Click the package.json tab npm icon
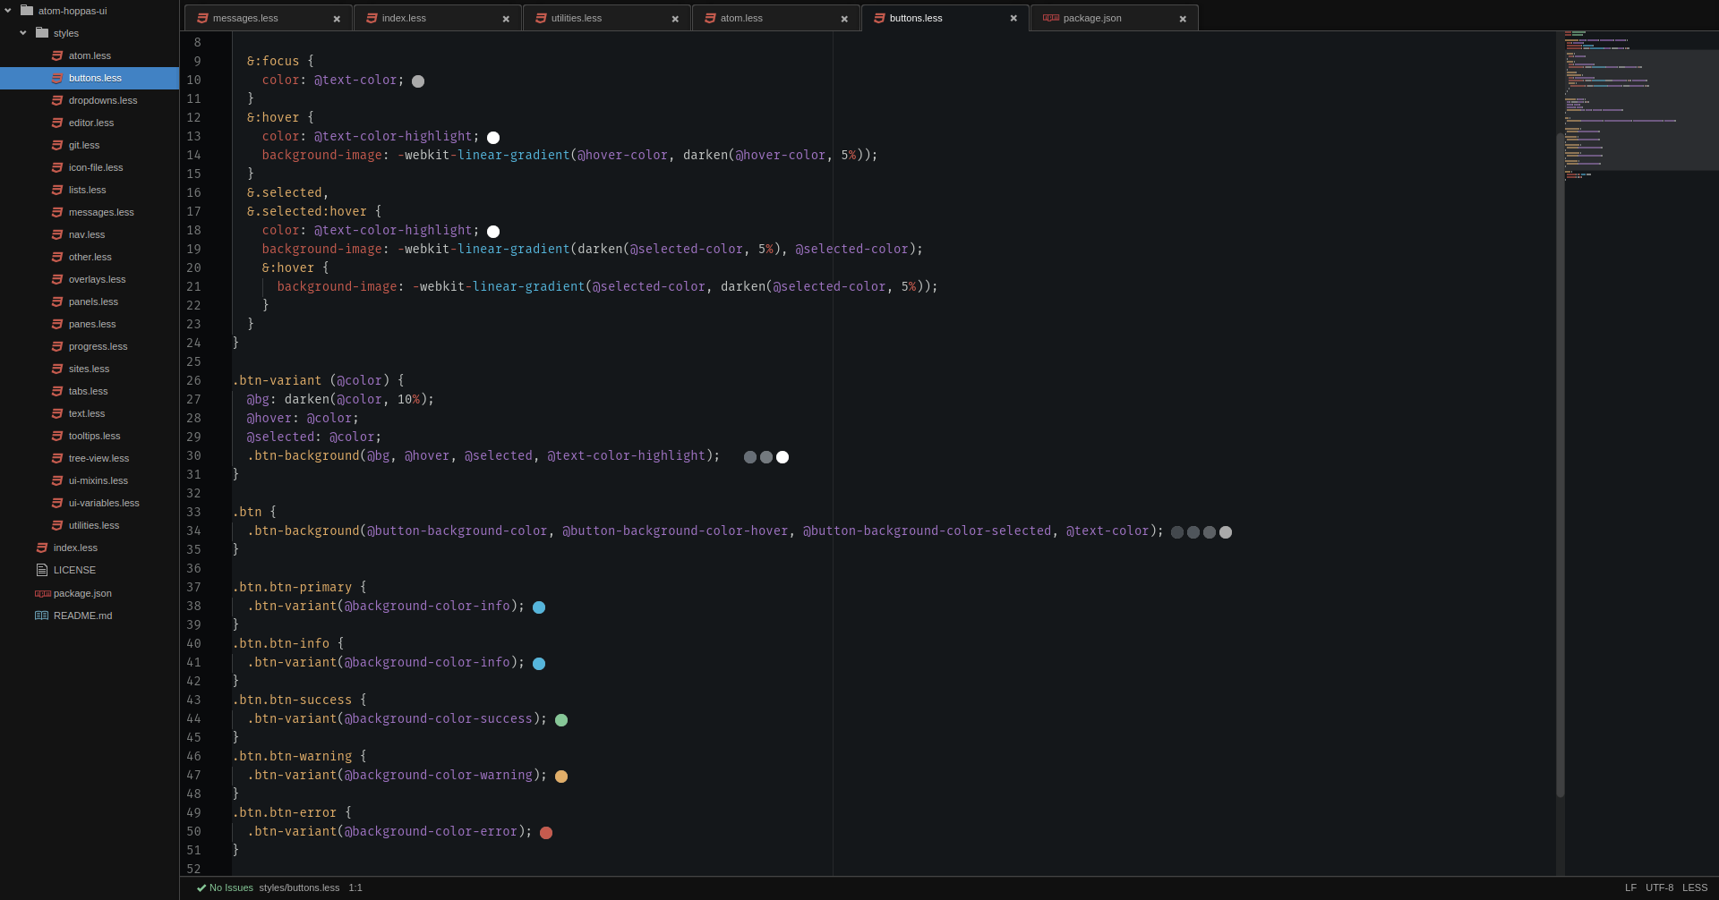This screenshot has height=900, width=1719. [x=1051, y=18]
